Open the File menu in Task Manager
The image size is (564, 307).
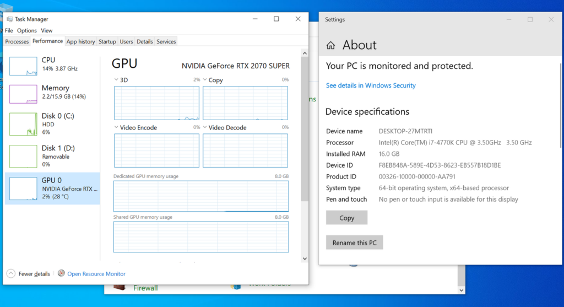tap(9, 31)
